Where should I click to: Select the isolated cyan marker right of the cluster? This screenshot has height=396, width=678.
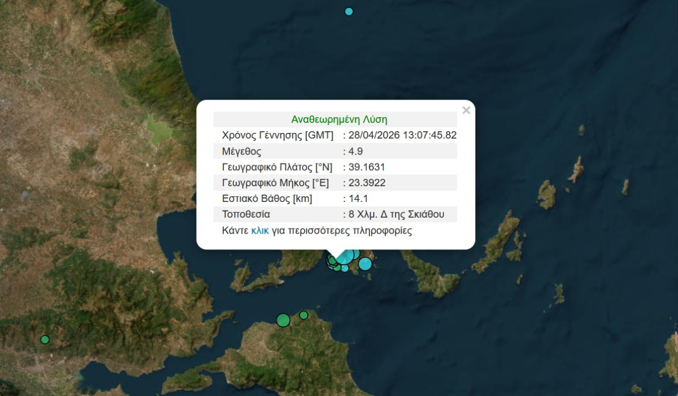(365, 264)
